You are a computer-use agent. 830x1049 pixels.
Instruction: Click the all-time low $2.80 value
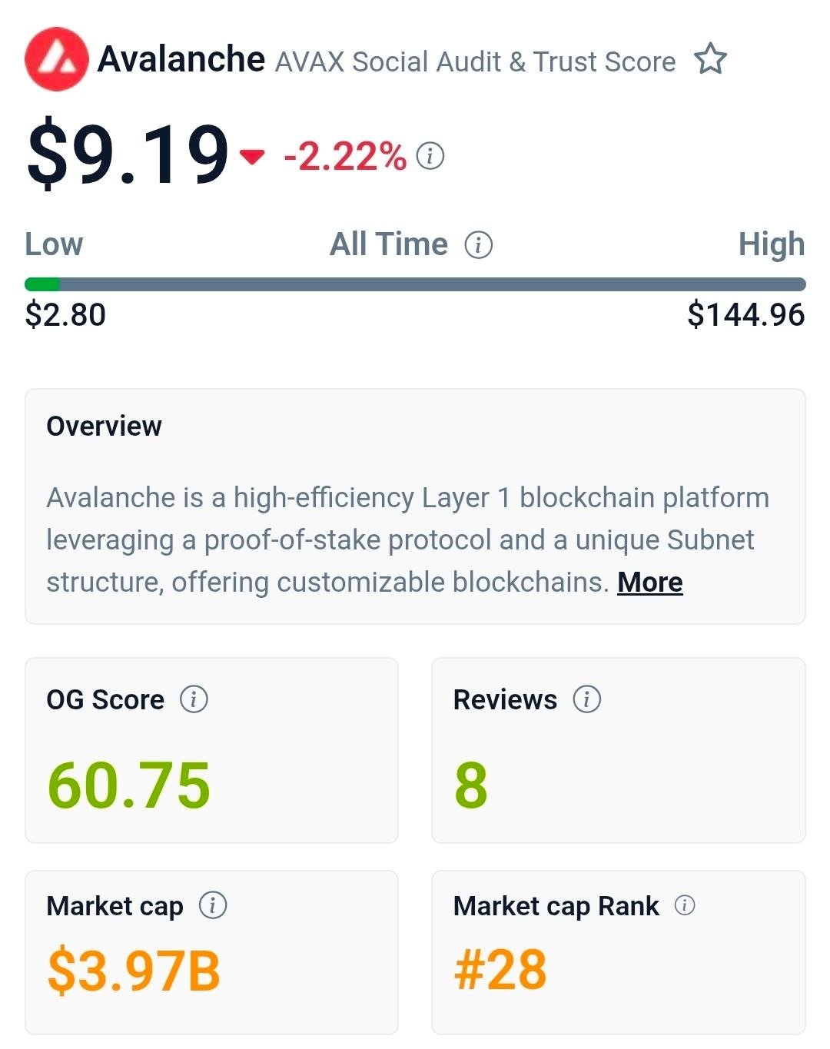point(65,315)
